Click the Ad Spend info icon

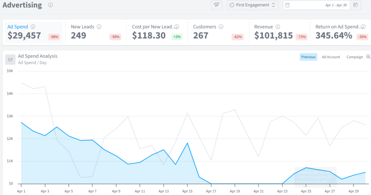(33, 27)
